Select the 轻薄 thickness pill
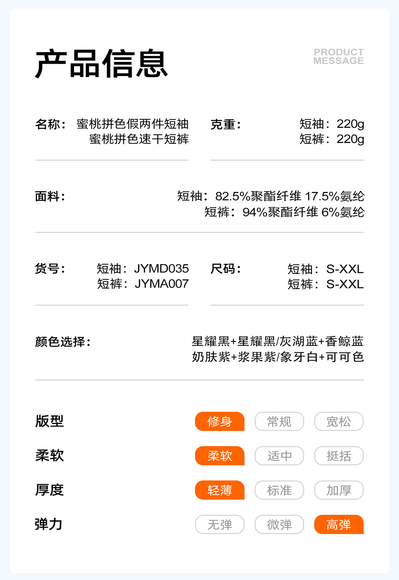Viewport: 399px width, 580px height. click(220, 490)
